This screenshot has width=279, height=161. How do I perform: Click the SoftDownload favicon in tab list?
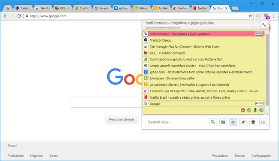pyautogui.click(x=146, y=34)
